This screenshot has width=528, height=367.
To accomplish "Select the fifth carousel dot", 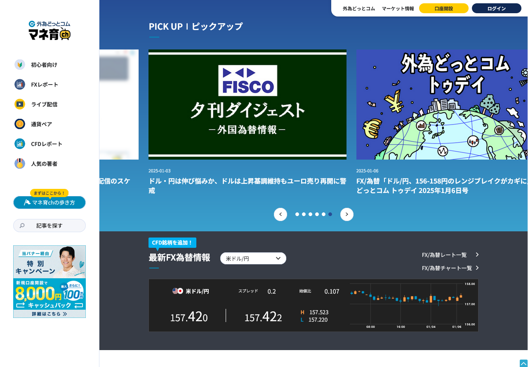I will pyautogui.click(x=323, y=214).
